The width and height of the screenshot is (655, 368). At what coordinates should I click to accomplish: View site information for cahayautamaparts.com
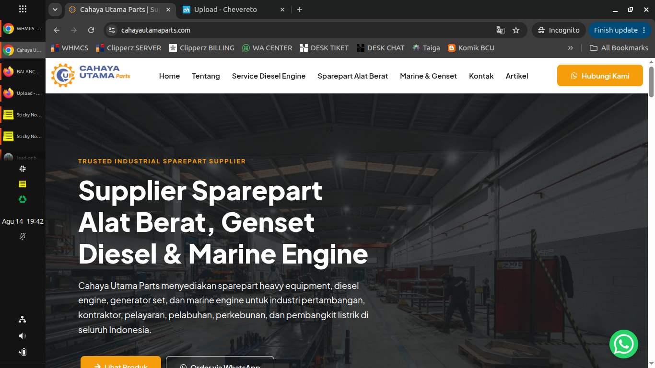pos(112,30)
